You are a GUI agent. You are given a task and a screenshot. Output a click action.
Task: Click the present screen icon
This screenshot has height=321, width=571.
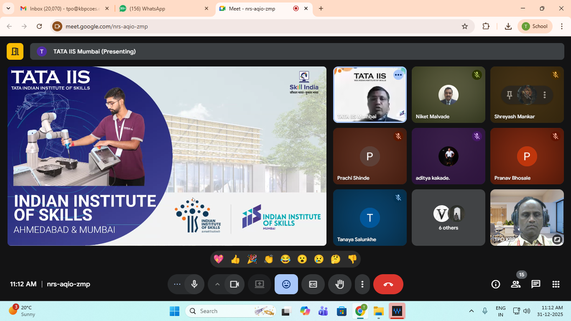tap(260, 284)
